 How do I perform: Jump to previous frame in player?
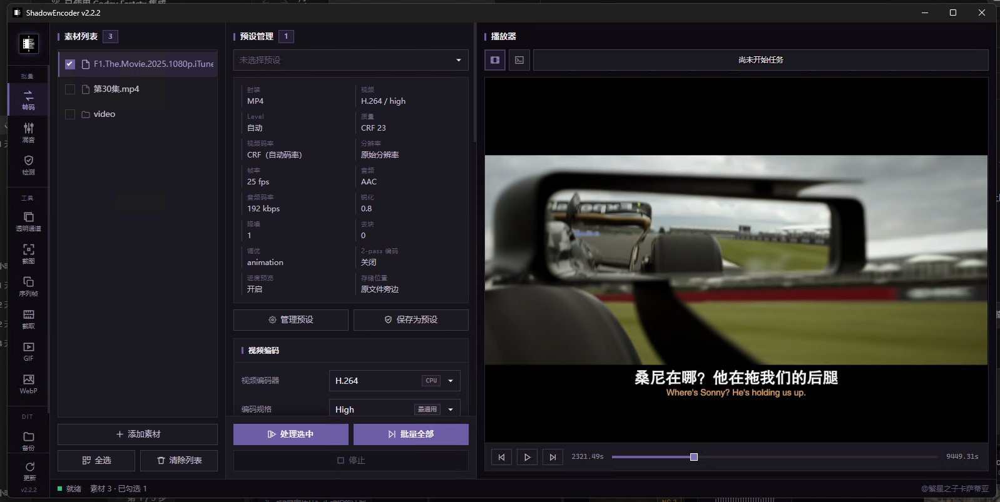[x=501, y=457]
